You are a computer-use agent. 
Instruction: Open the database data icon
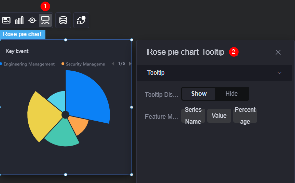[x=63, y=20]
